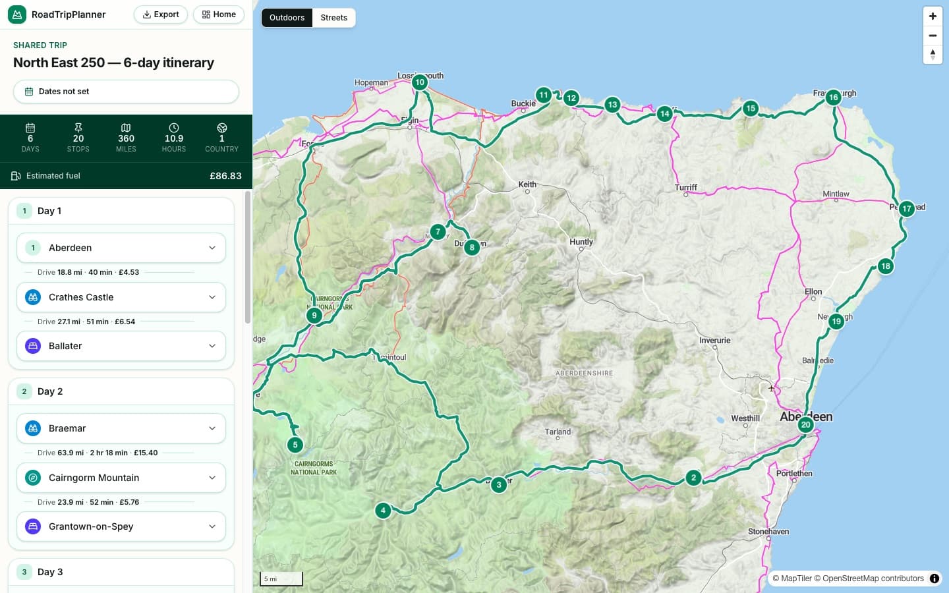Open the Dates not set picker

[x=126, y=92]
